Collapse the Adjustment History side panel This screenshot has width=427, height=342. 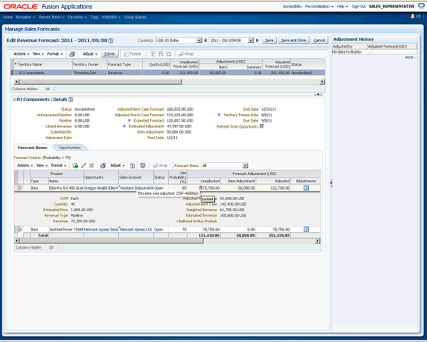click(x=331, y=183)
